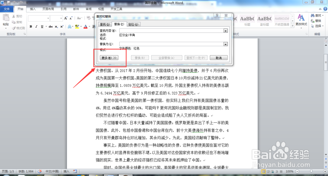Click the Grow Font icon
This screenshot has width=328, height=176.
click(66, 18)
